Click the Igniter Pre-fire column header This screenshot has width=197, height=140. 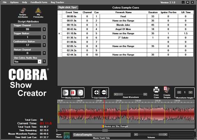[x=168, y=12]
